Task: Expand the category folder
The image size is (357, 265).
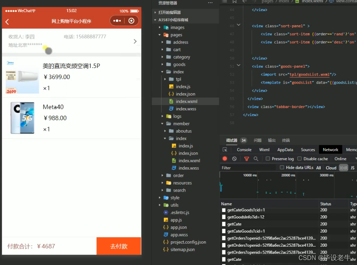Action: point(162,57)
